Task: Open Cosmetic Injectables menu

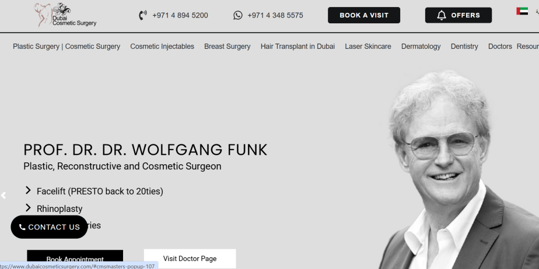Action: tap(162, 47)
